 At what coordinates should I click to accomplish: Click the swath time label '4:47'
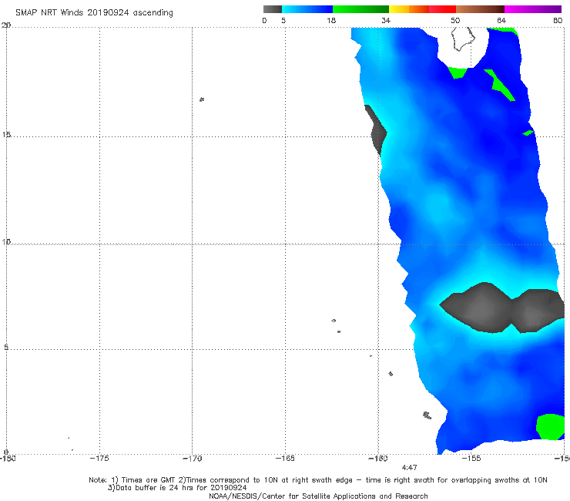pos(409,468)
